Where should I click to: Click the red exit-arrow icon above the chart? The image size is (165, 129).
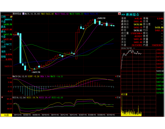[119, 14]
